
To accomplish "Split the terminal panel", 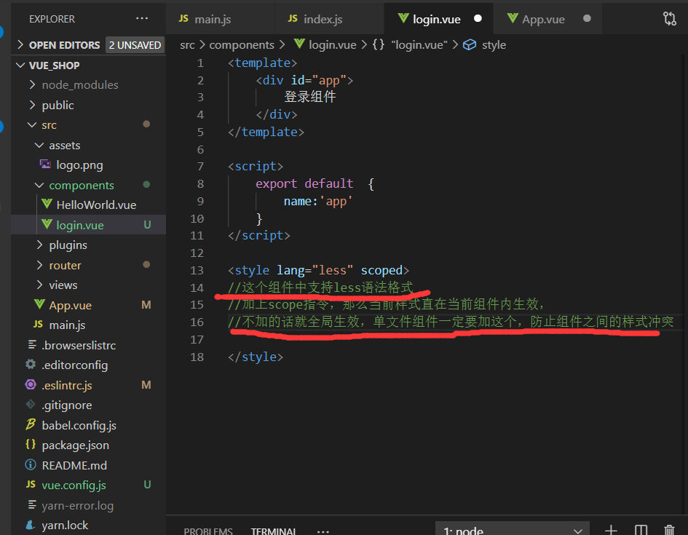I will coord(641,530).
